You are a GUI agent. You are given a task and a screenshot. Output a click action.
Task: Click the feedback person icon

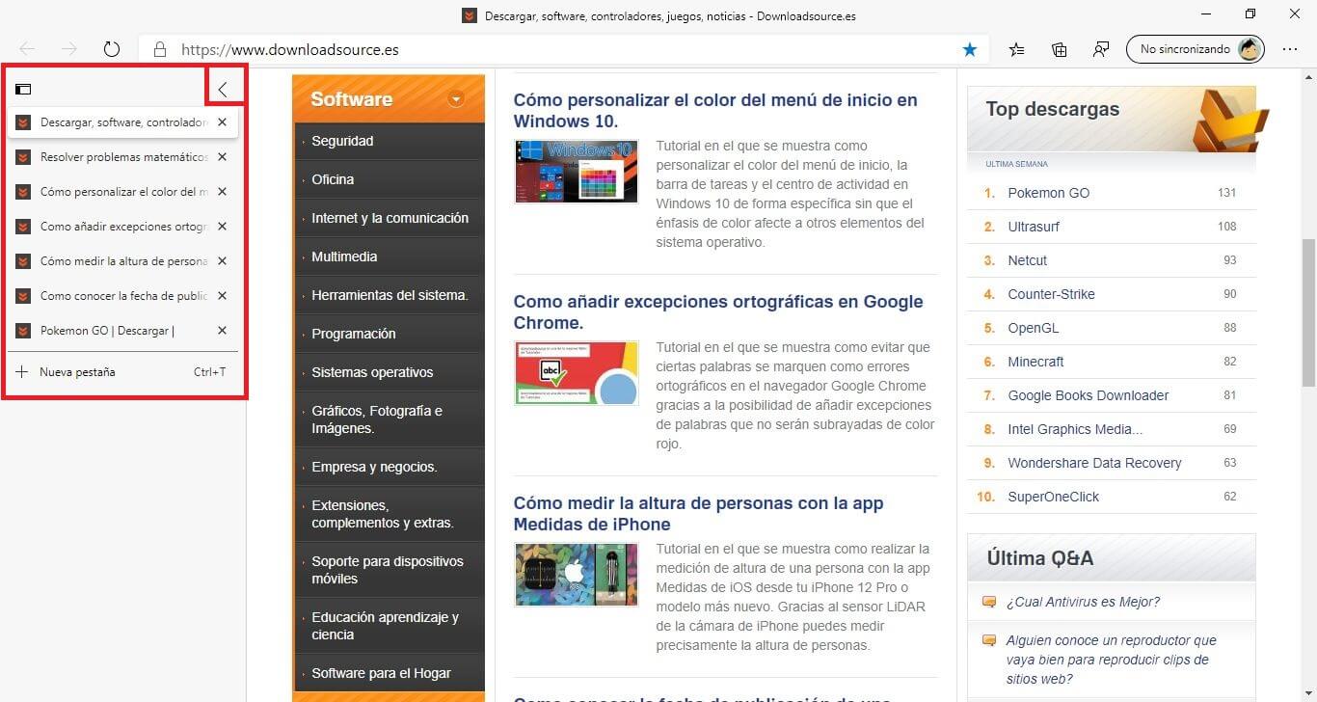click(x=1101, y=49)
